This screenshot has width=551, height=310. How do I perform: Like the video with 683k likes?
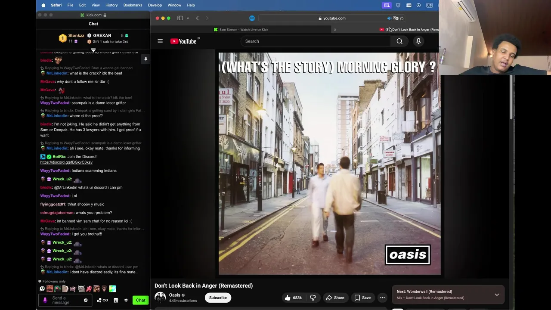pos(293,298)
